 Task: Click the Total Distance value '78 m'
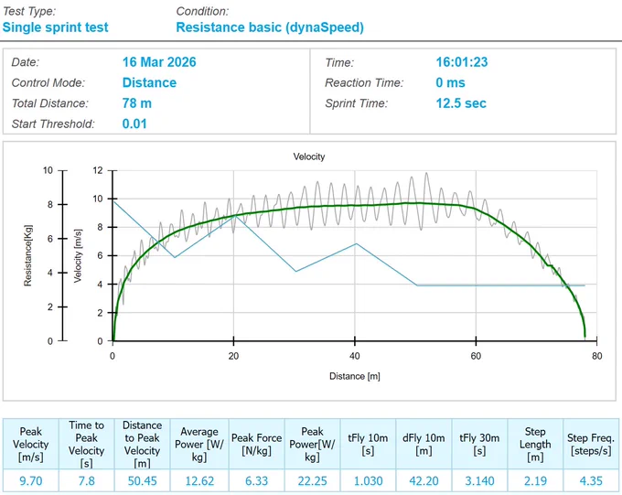point(137,103)
